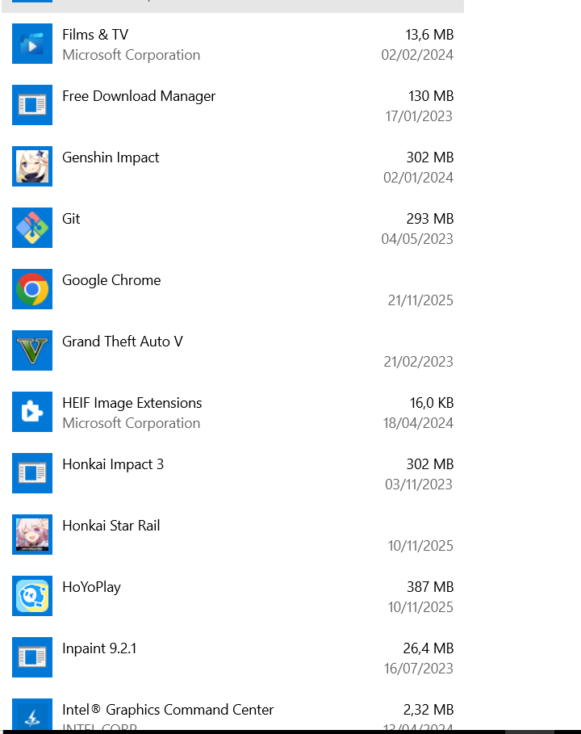Click the Free Download Manager icon
581x734 pixels.
[32, 105]
